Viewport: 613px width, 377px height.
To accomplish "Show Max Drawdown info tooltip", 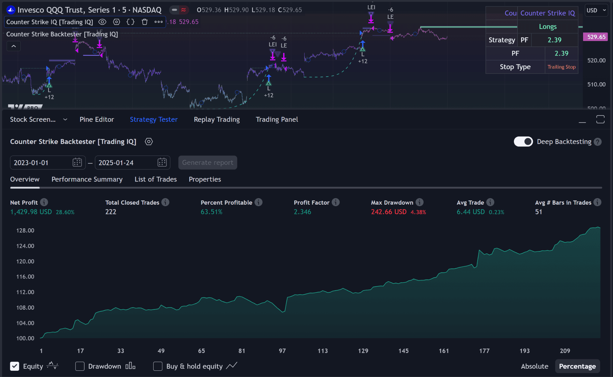I will pyautogui.click(x=420, y=202).
